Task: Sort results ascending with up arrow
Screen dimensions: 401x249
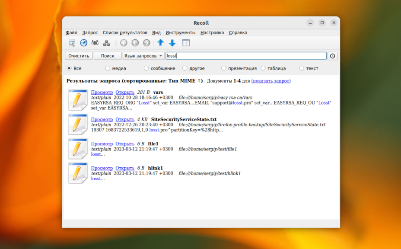Action: click(160, 43)
